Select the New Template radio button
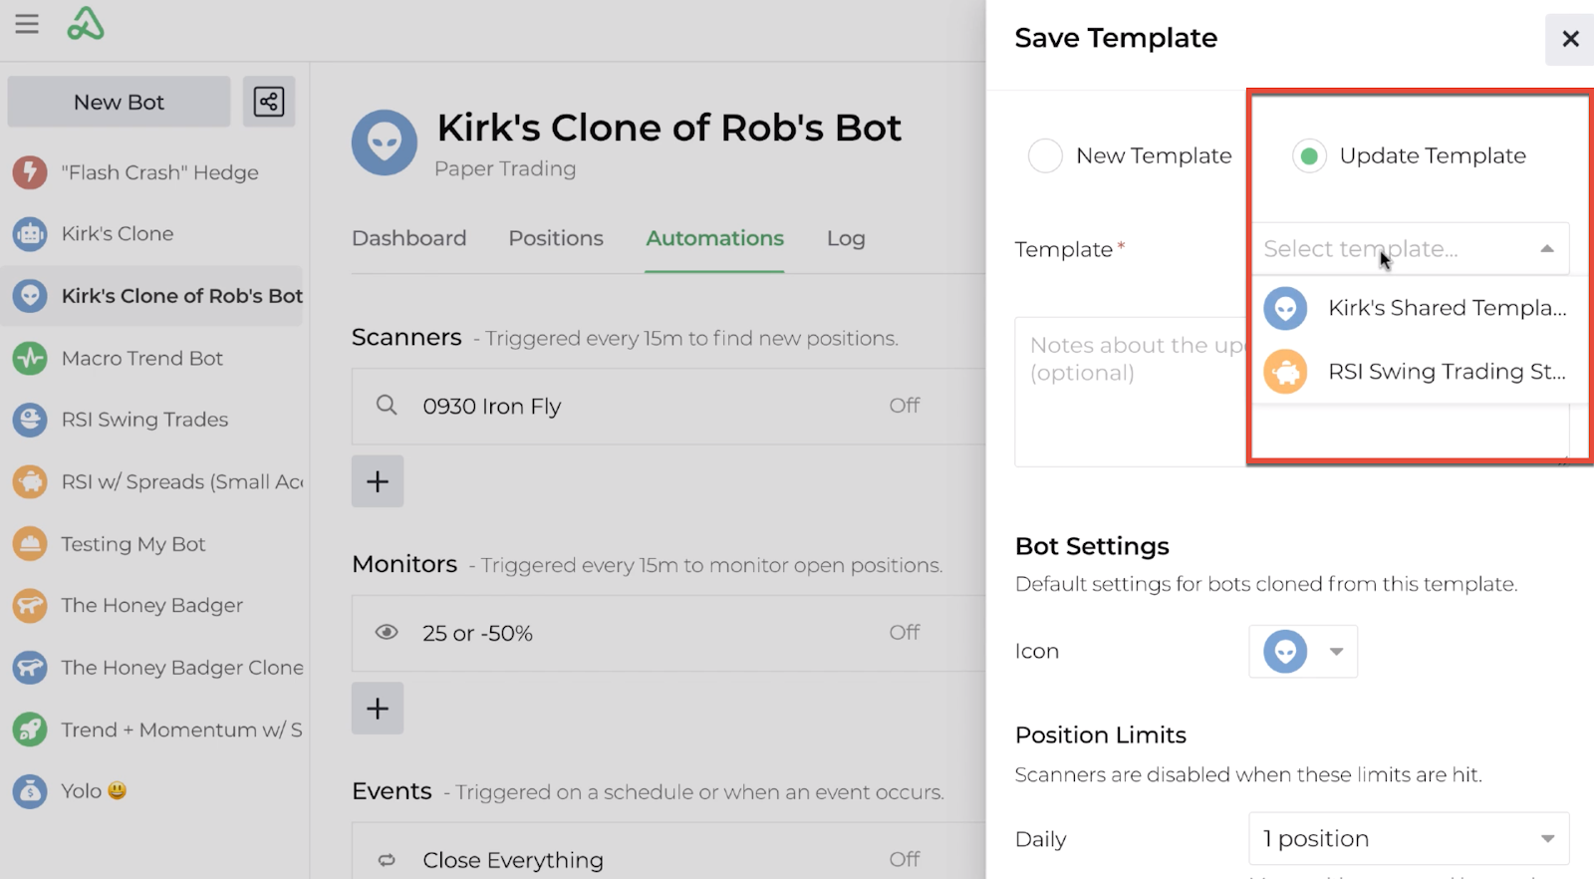 [1045, 155]
